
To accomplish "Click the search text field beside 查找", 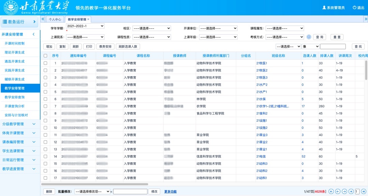I will click(333, 46).
